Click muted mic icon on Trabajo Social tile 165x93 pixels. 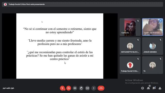coord(138,59)
